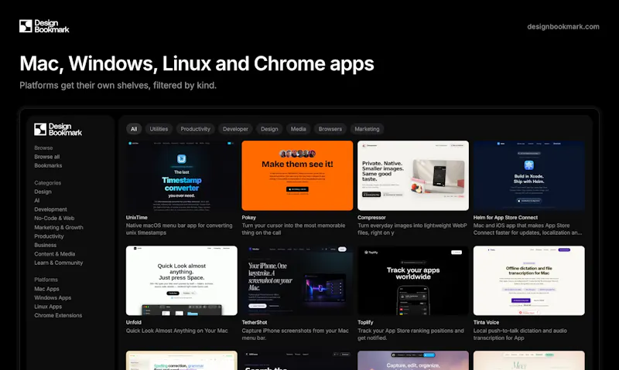Viewport: 619px width, 370px height.
Task: Select the Utilities filter tab
Action: pos(159,129)
